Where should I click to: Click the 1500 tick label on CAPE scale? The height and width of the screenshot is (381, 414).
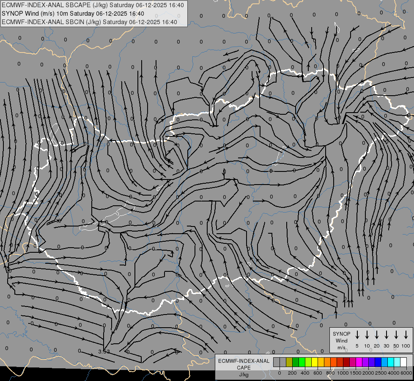pos(356,373)
